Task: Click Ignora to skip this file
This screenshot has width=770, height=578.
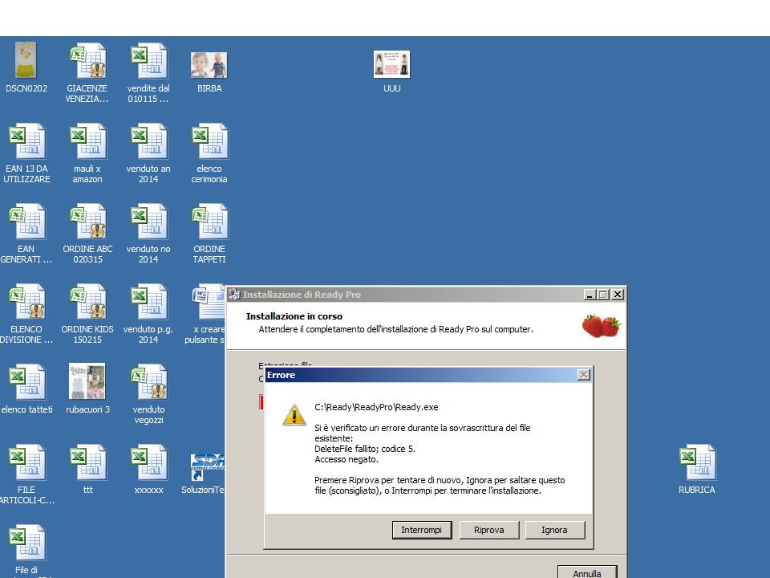Action: (554, 530)
